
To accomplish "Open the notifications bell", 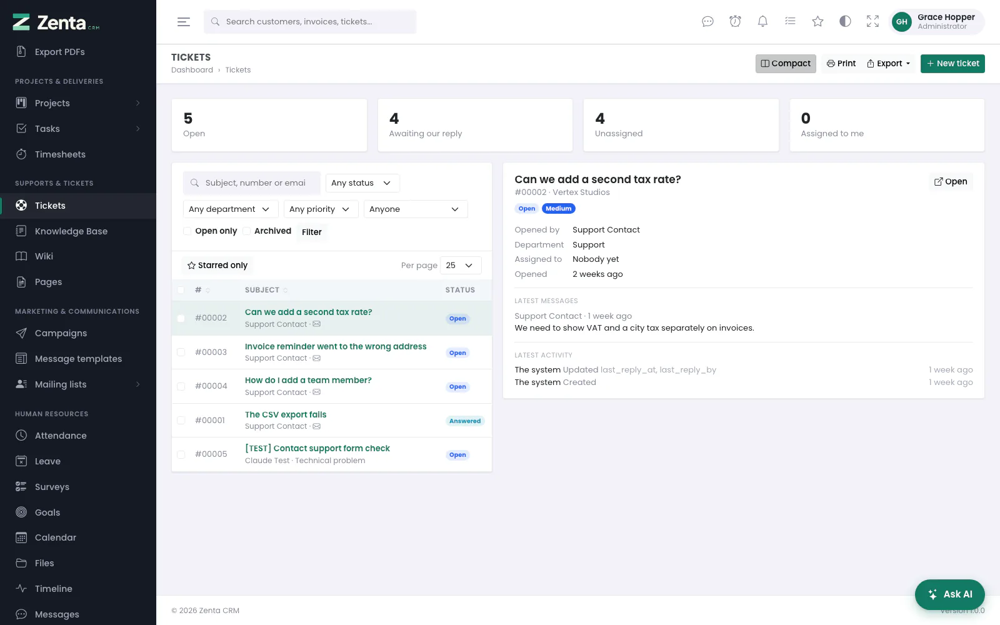I will [762, 22].
